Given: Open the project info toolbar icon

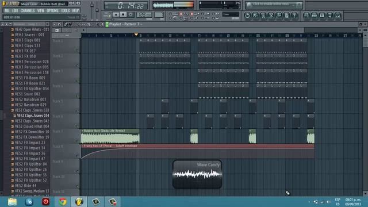Looking at the screenshot, I should click(x=286, y=16).
